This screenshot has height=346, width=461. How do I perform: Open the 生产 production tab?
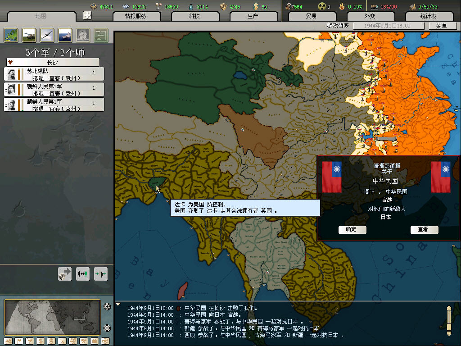click(253, 16)
